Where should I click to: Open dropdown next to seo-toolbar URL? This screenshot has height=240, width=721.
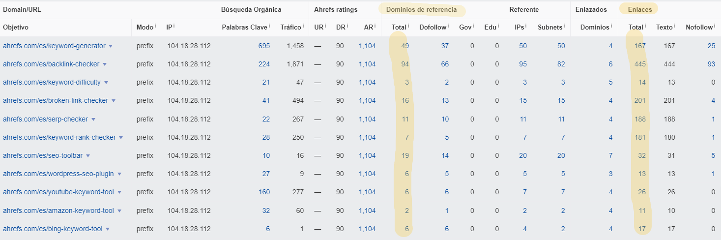click(x=88, y=156)
